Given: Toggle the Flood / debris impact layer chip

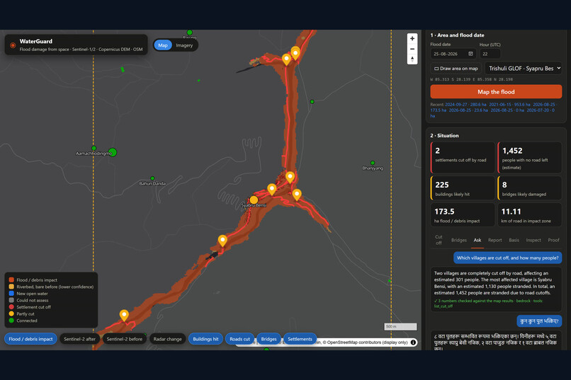Looking at the screenshot, I should 30,339.
